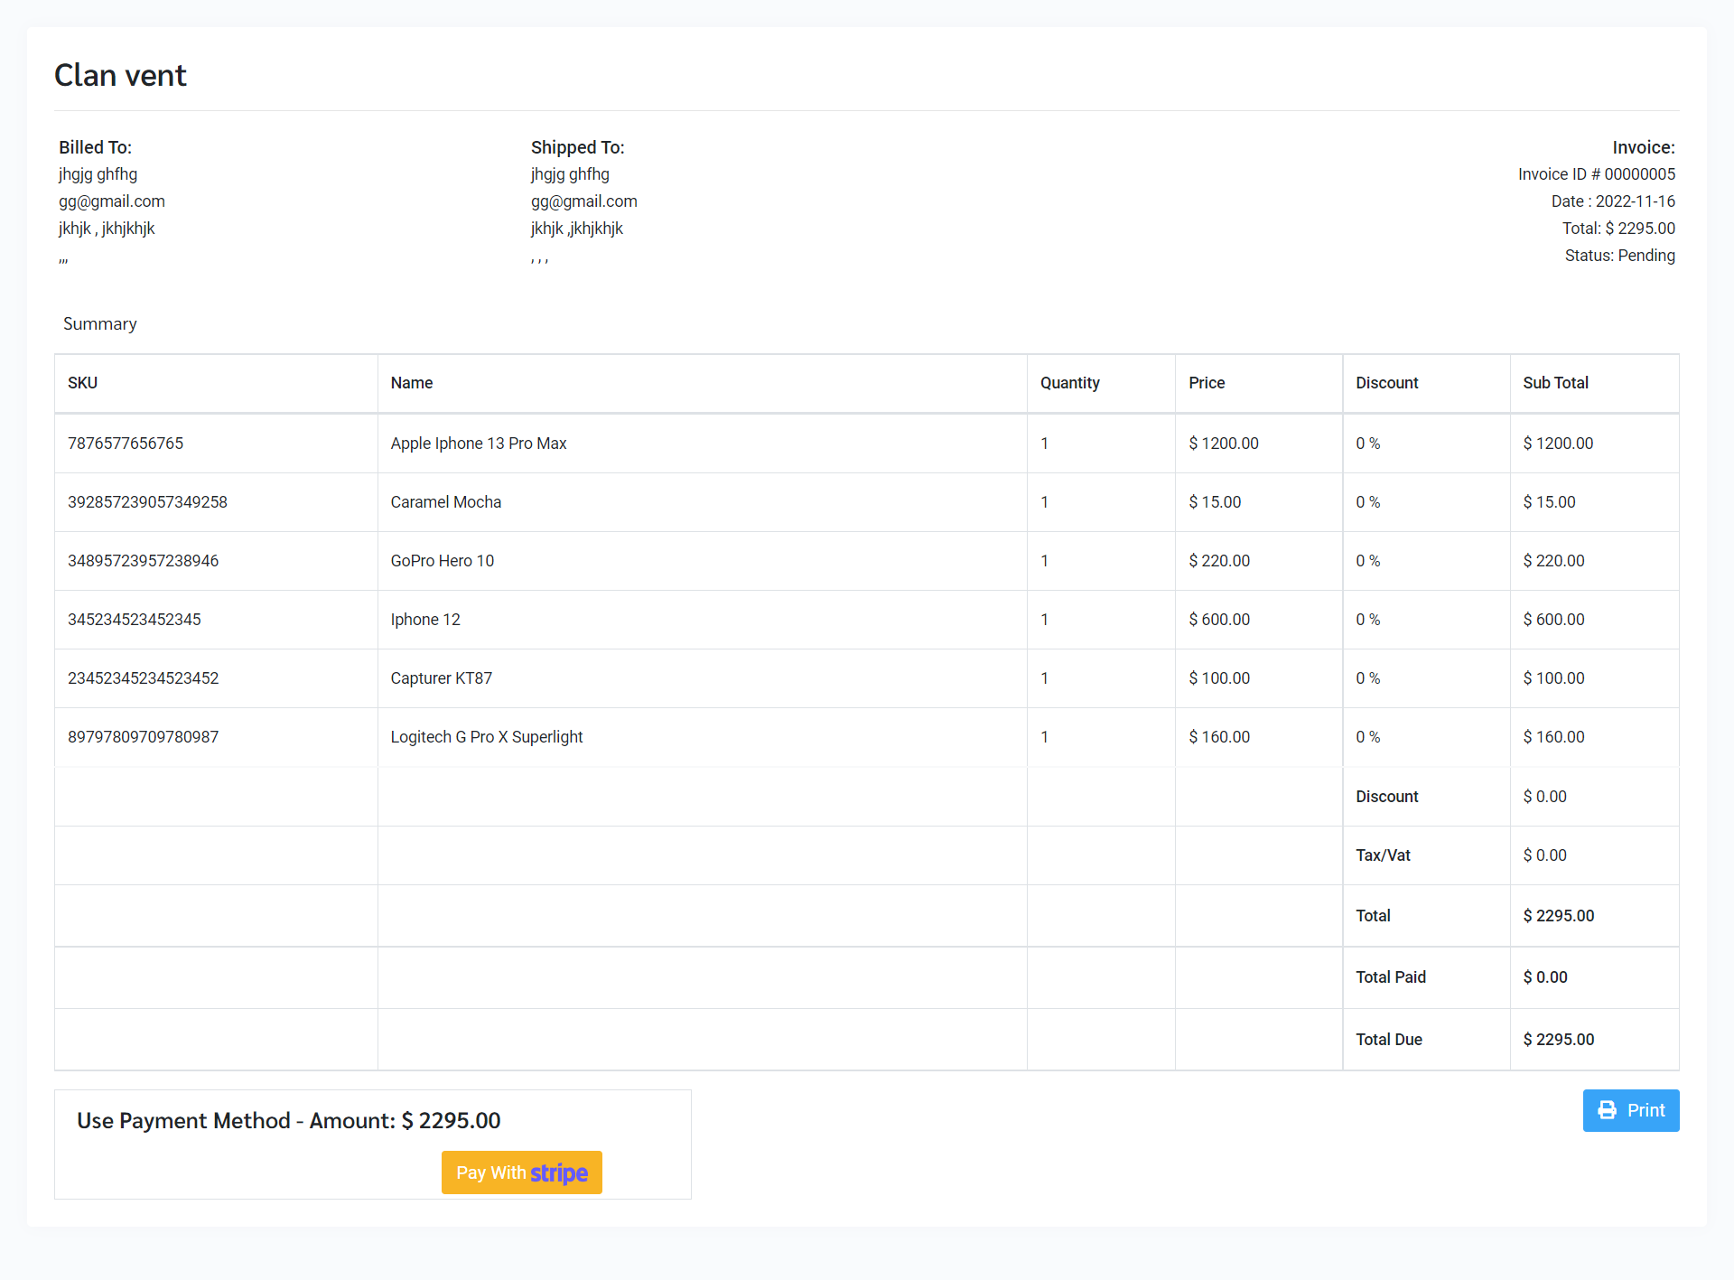Click the billed-to email gg@gmail.com
Screen dimensions: 1734x1280
coord(112,201)
